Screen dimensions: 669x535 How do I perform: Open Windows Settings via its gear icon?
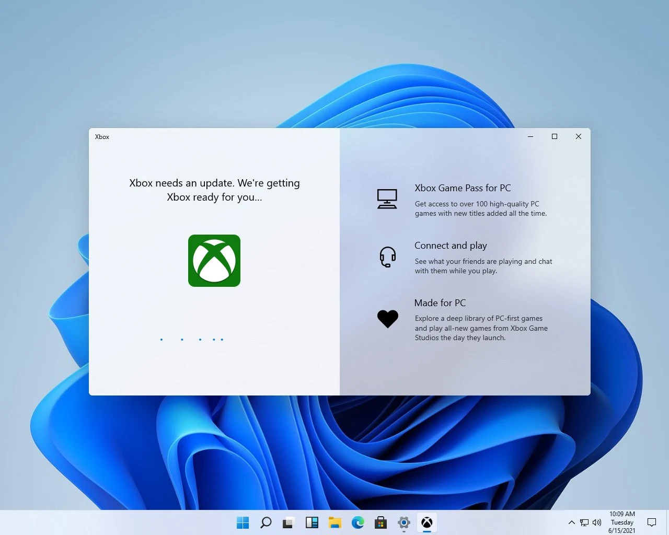pyautogui.click(x=403, y=522)
